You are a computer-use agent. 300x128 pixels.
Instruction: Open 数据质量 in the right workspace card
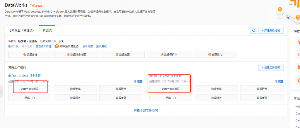[x=262, y=98]
